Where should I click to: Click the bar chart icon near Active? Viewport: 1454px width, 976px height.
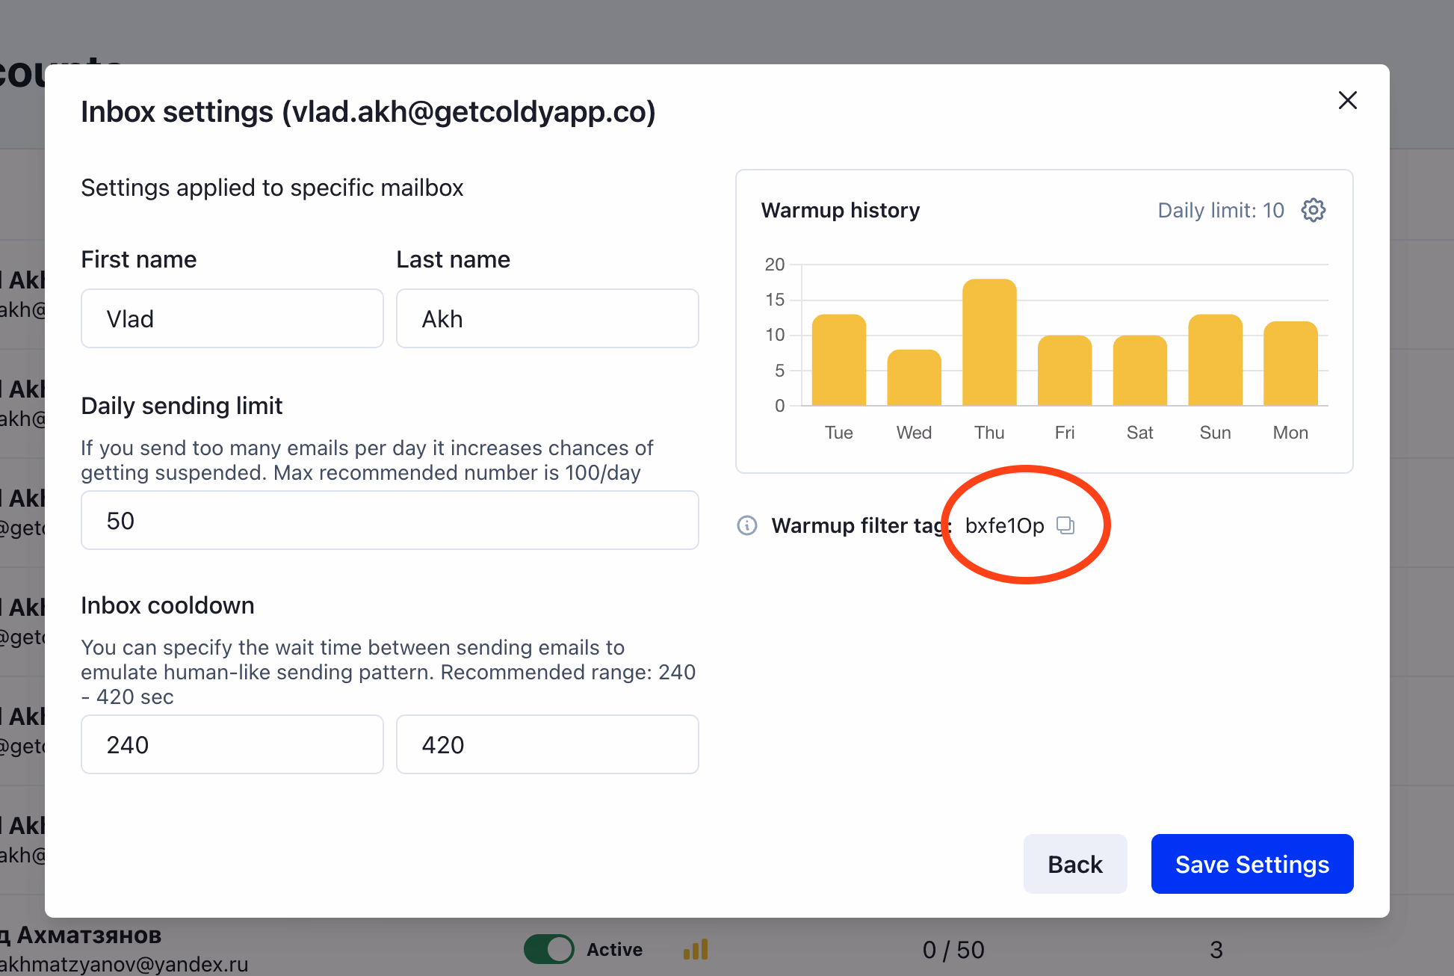[x=696, y=949]
